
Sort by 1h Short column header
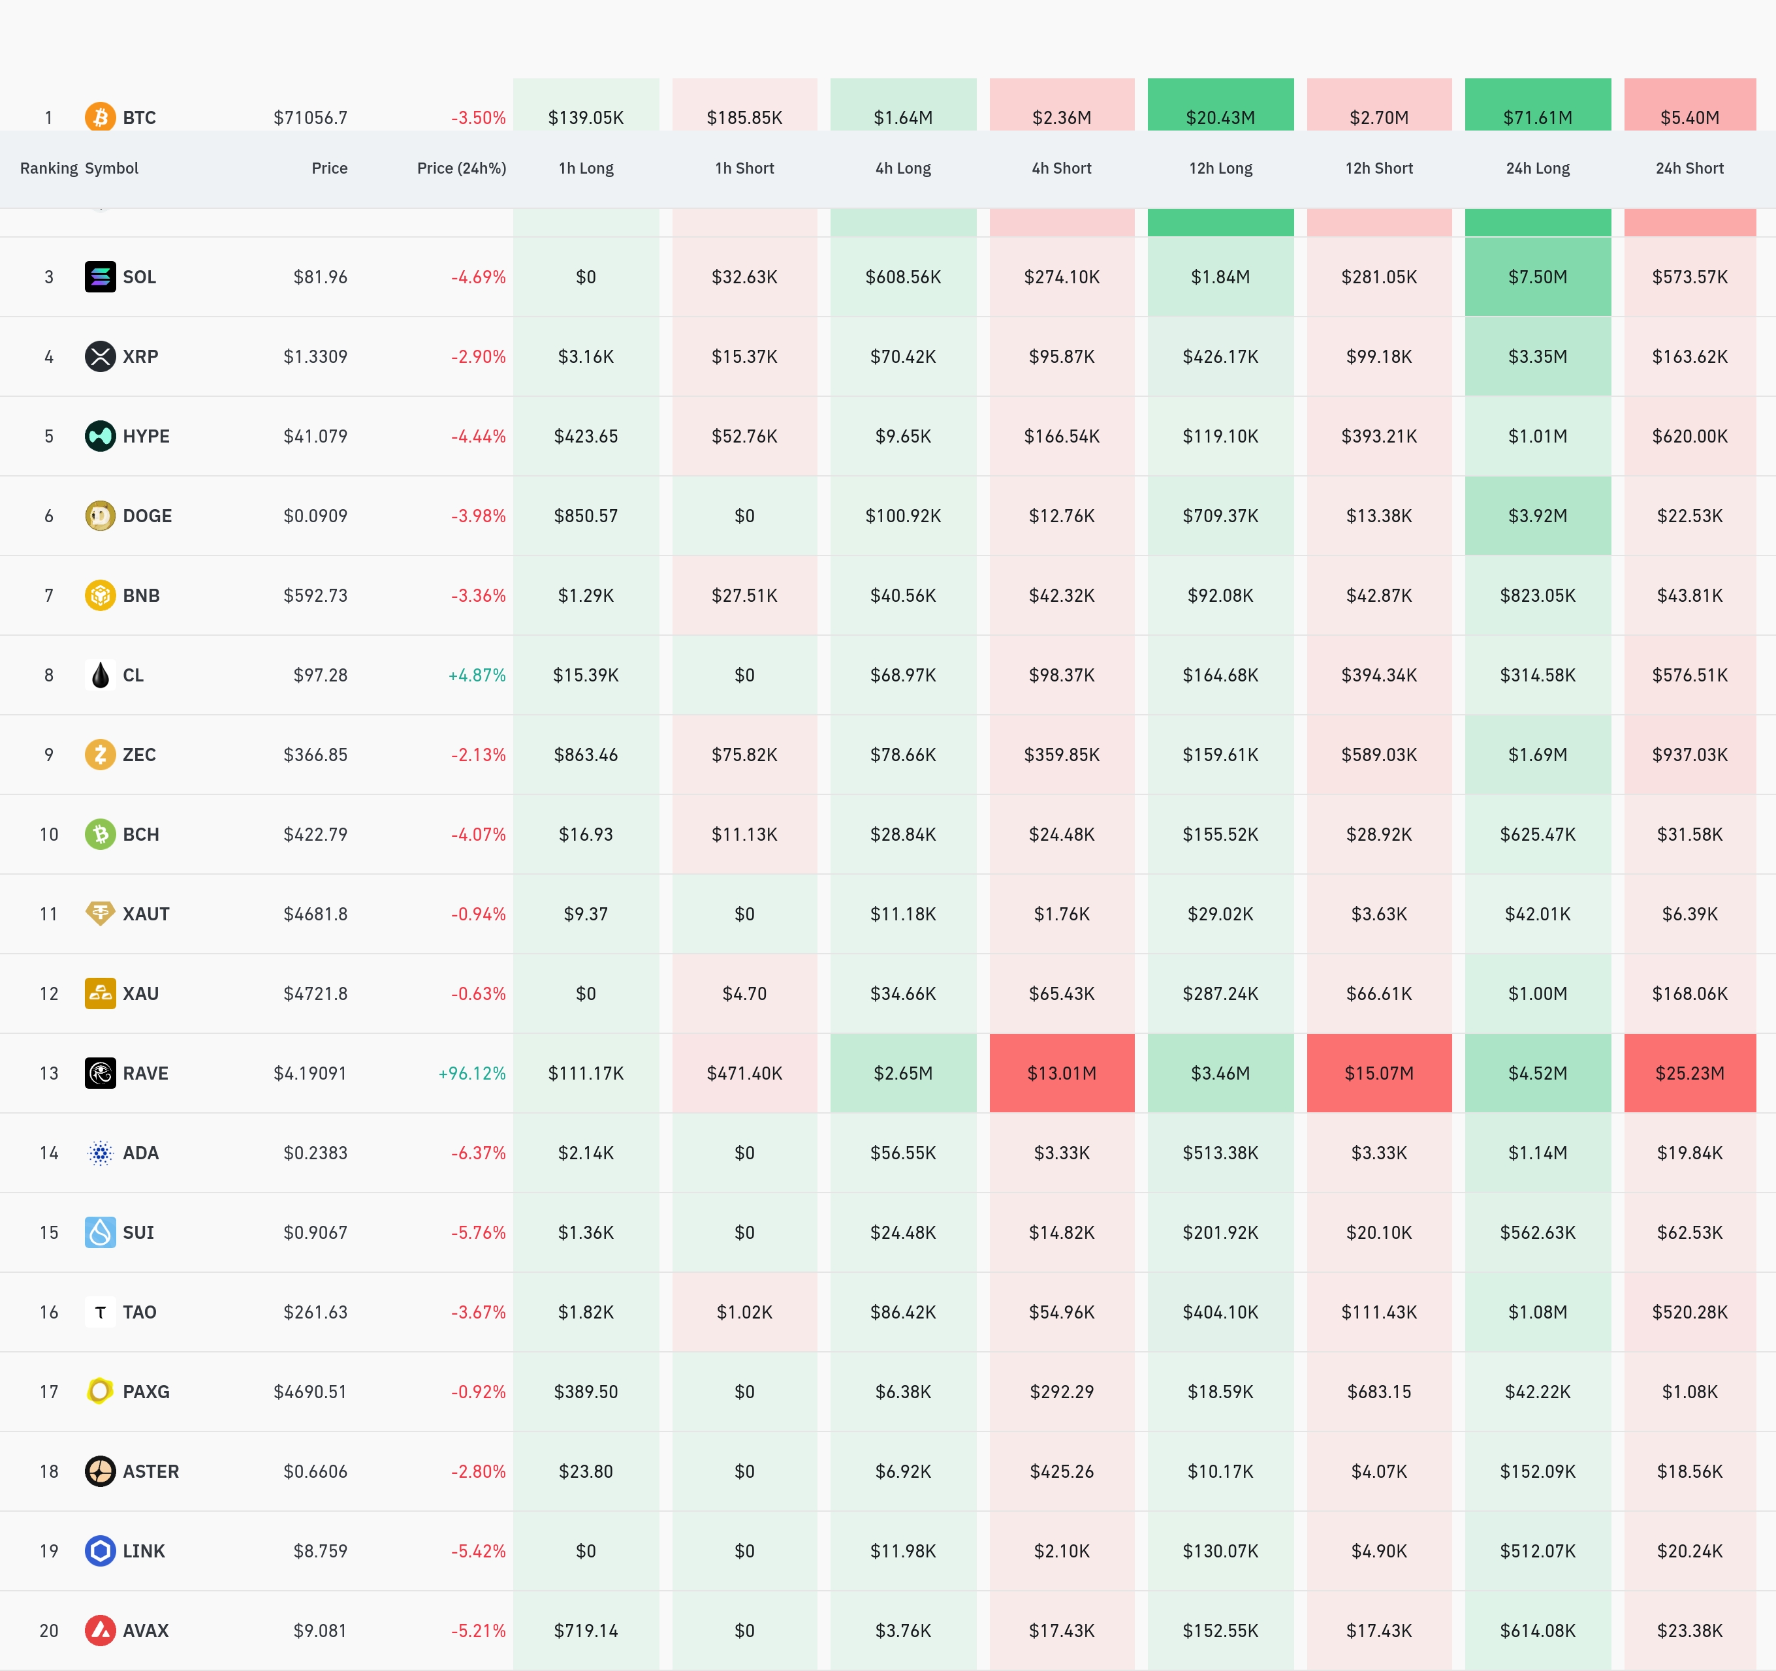pyautogui.click(x=744, y=168)
